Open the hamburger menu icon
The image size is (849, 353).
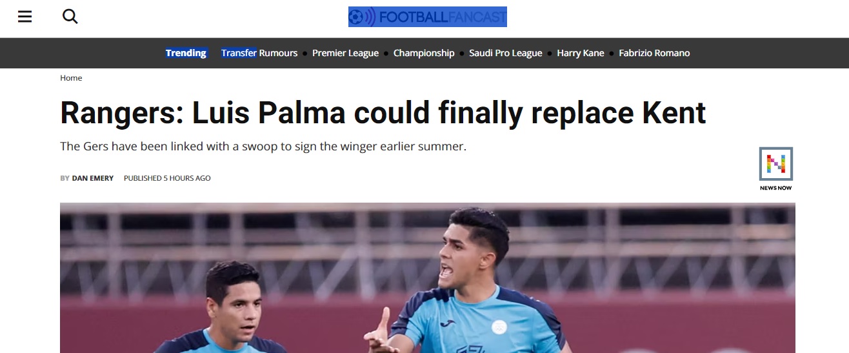(25, 17)
